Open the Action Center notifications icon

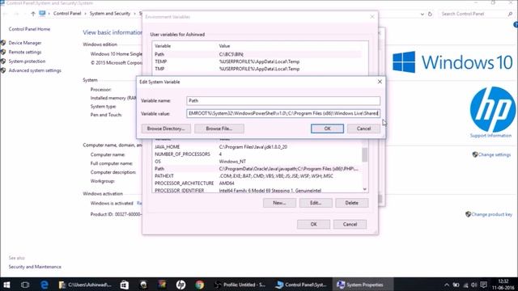[x=484, y=285]
